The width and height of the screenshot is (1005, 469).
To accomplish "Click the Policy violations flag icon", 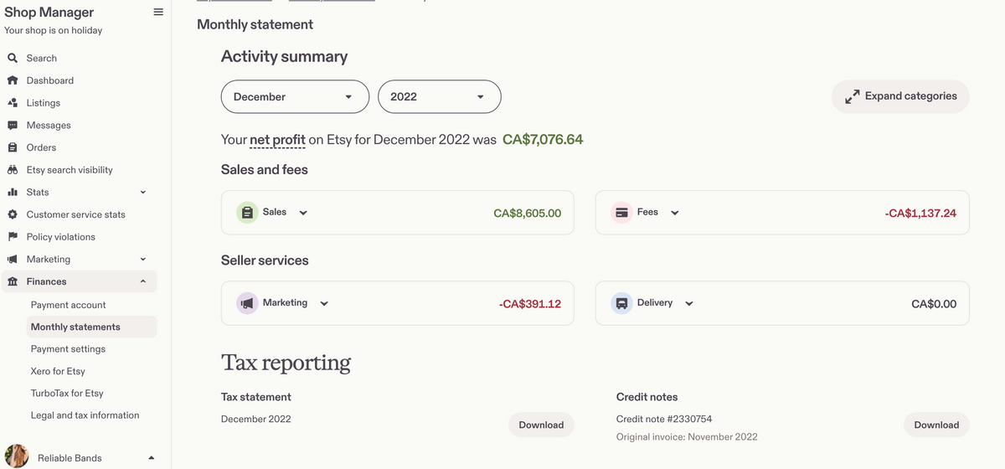I will click(x=13, y=237).
